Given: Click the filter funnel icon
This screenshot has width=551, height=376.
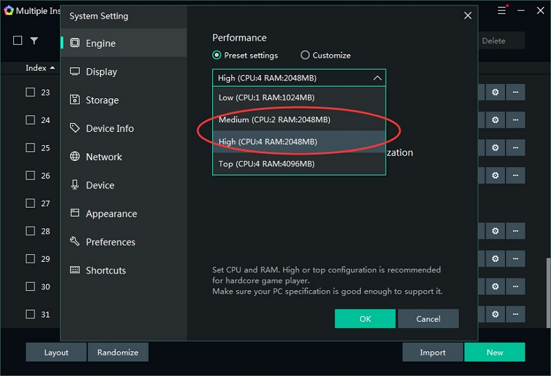Looking at the screenshot, I should point(34,41).
